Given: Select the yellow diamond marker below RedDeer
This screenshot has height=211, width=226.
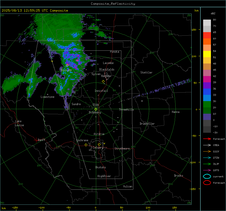Looking at the screenshot, I should [103, 82].
